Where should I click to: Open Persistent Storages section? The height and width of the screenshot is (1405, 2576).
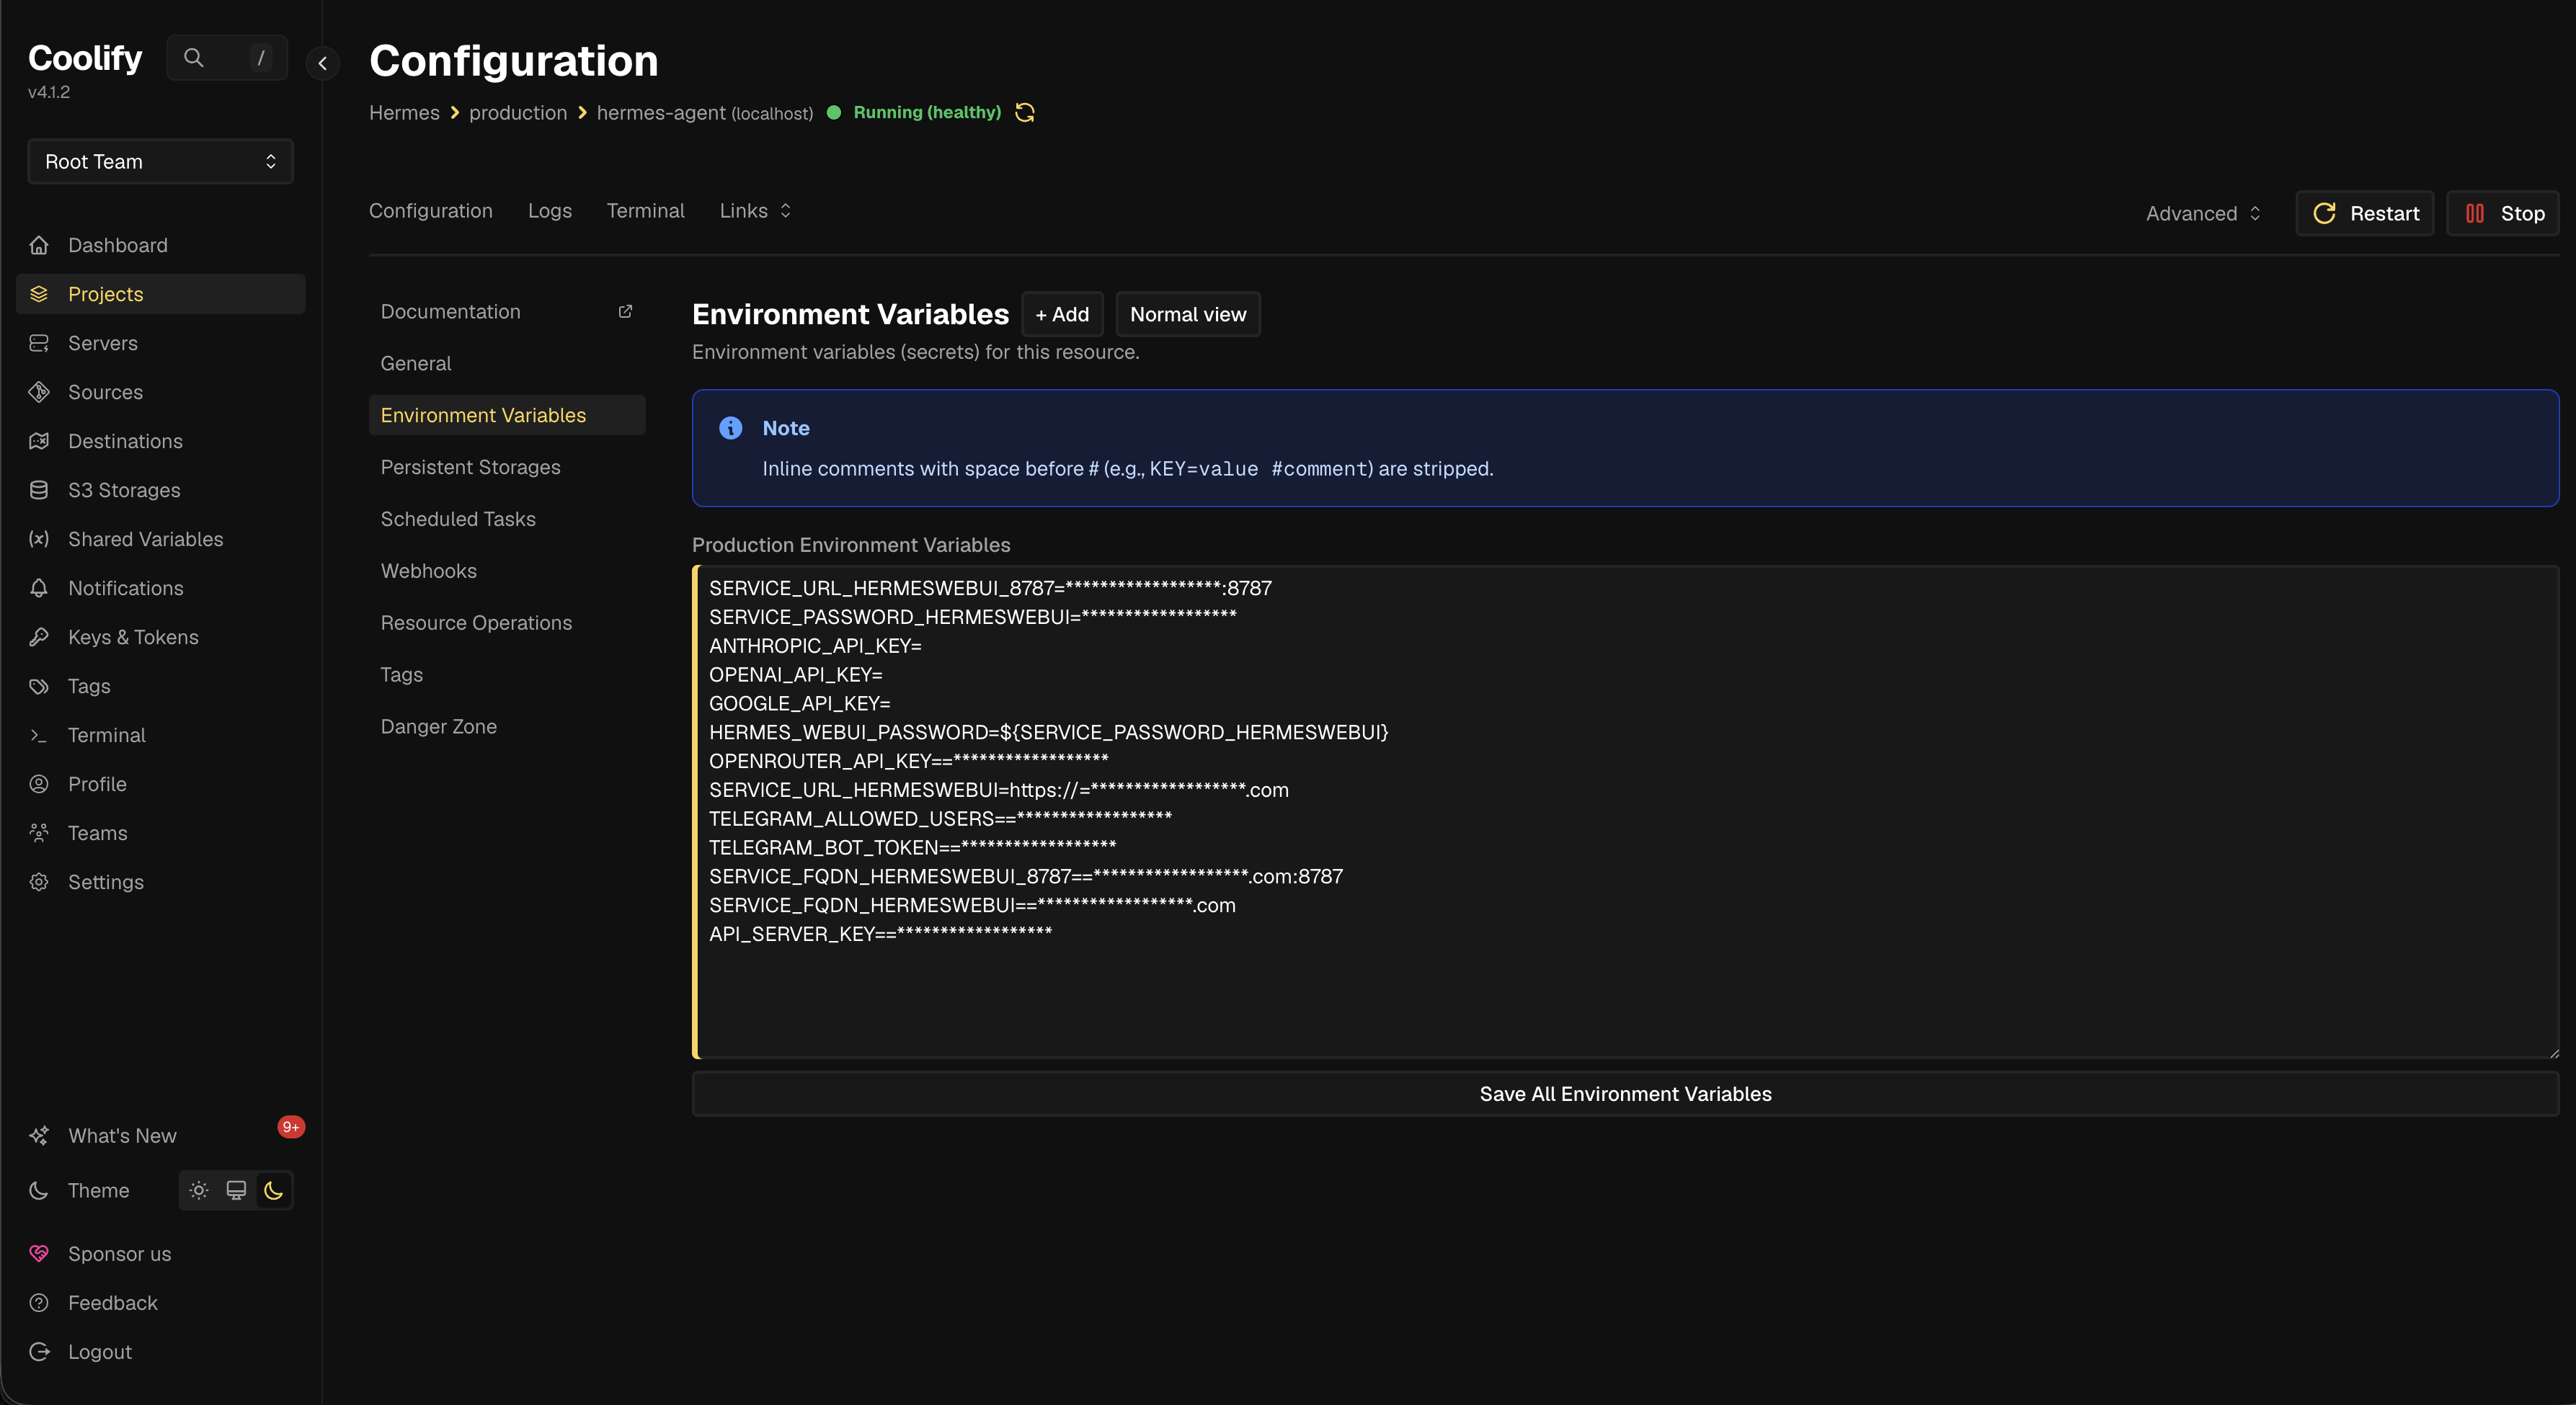[x=507, y=467]
